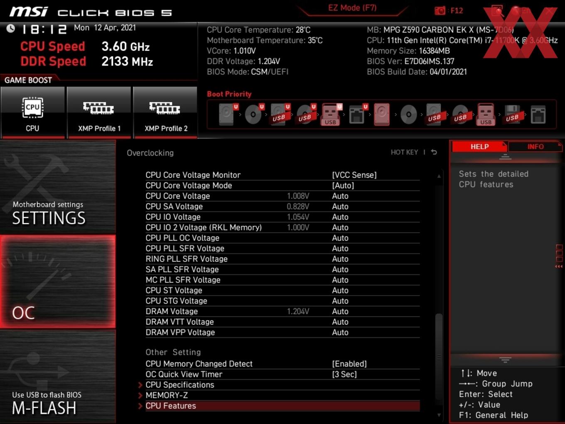Select CPU PLL OC Voltage Auto field
The width and height of the screenshot is (565, 424).
coord(340,238)
